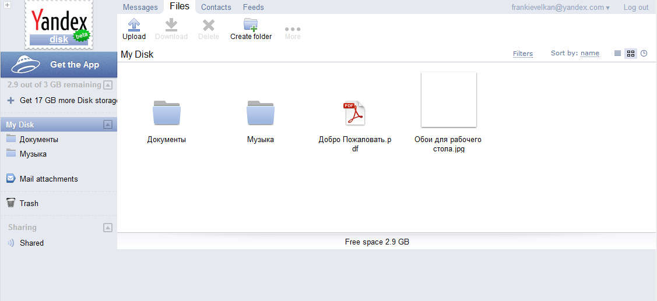The image size is (657, 301).
Task: Click the Mail attachments envelope icon
Action: pyautogui.click(x=11, y=178)
